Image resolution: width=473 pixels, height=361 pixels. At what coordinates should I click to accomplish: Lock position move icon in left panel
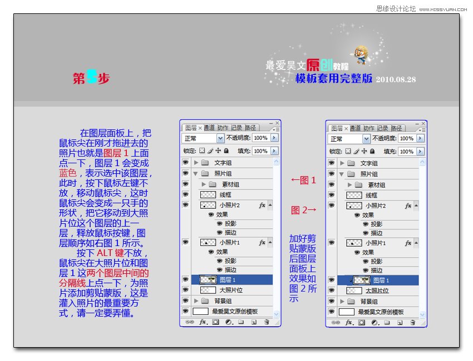tap(218, 151)
